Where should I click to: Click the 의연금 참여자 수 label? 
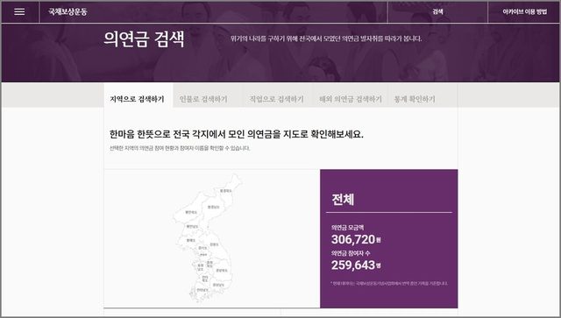point(351,253)
